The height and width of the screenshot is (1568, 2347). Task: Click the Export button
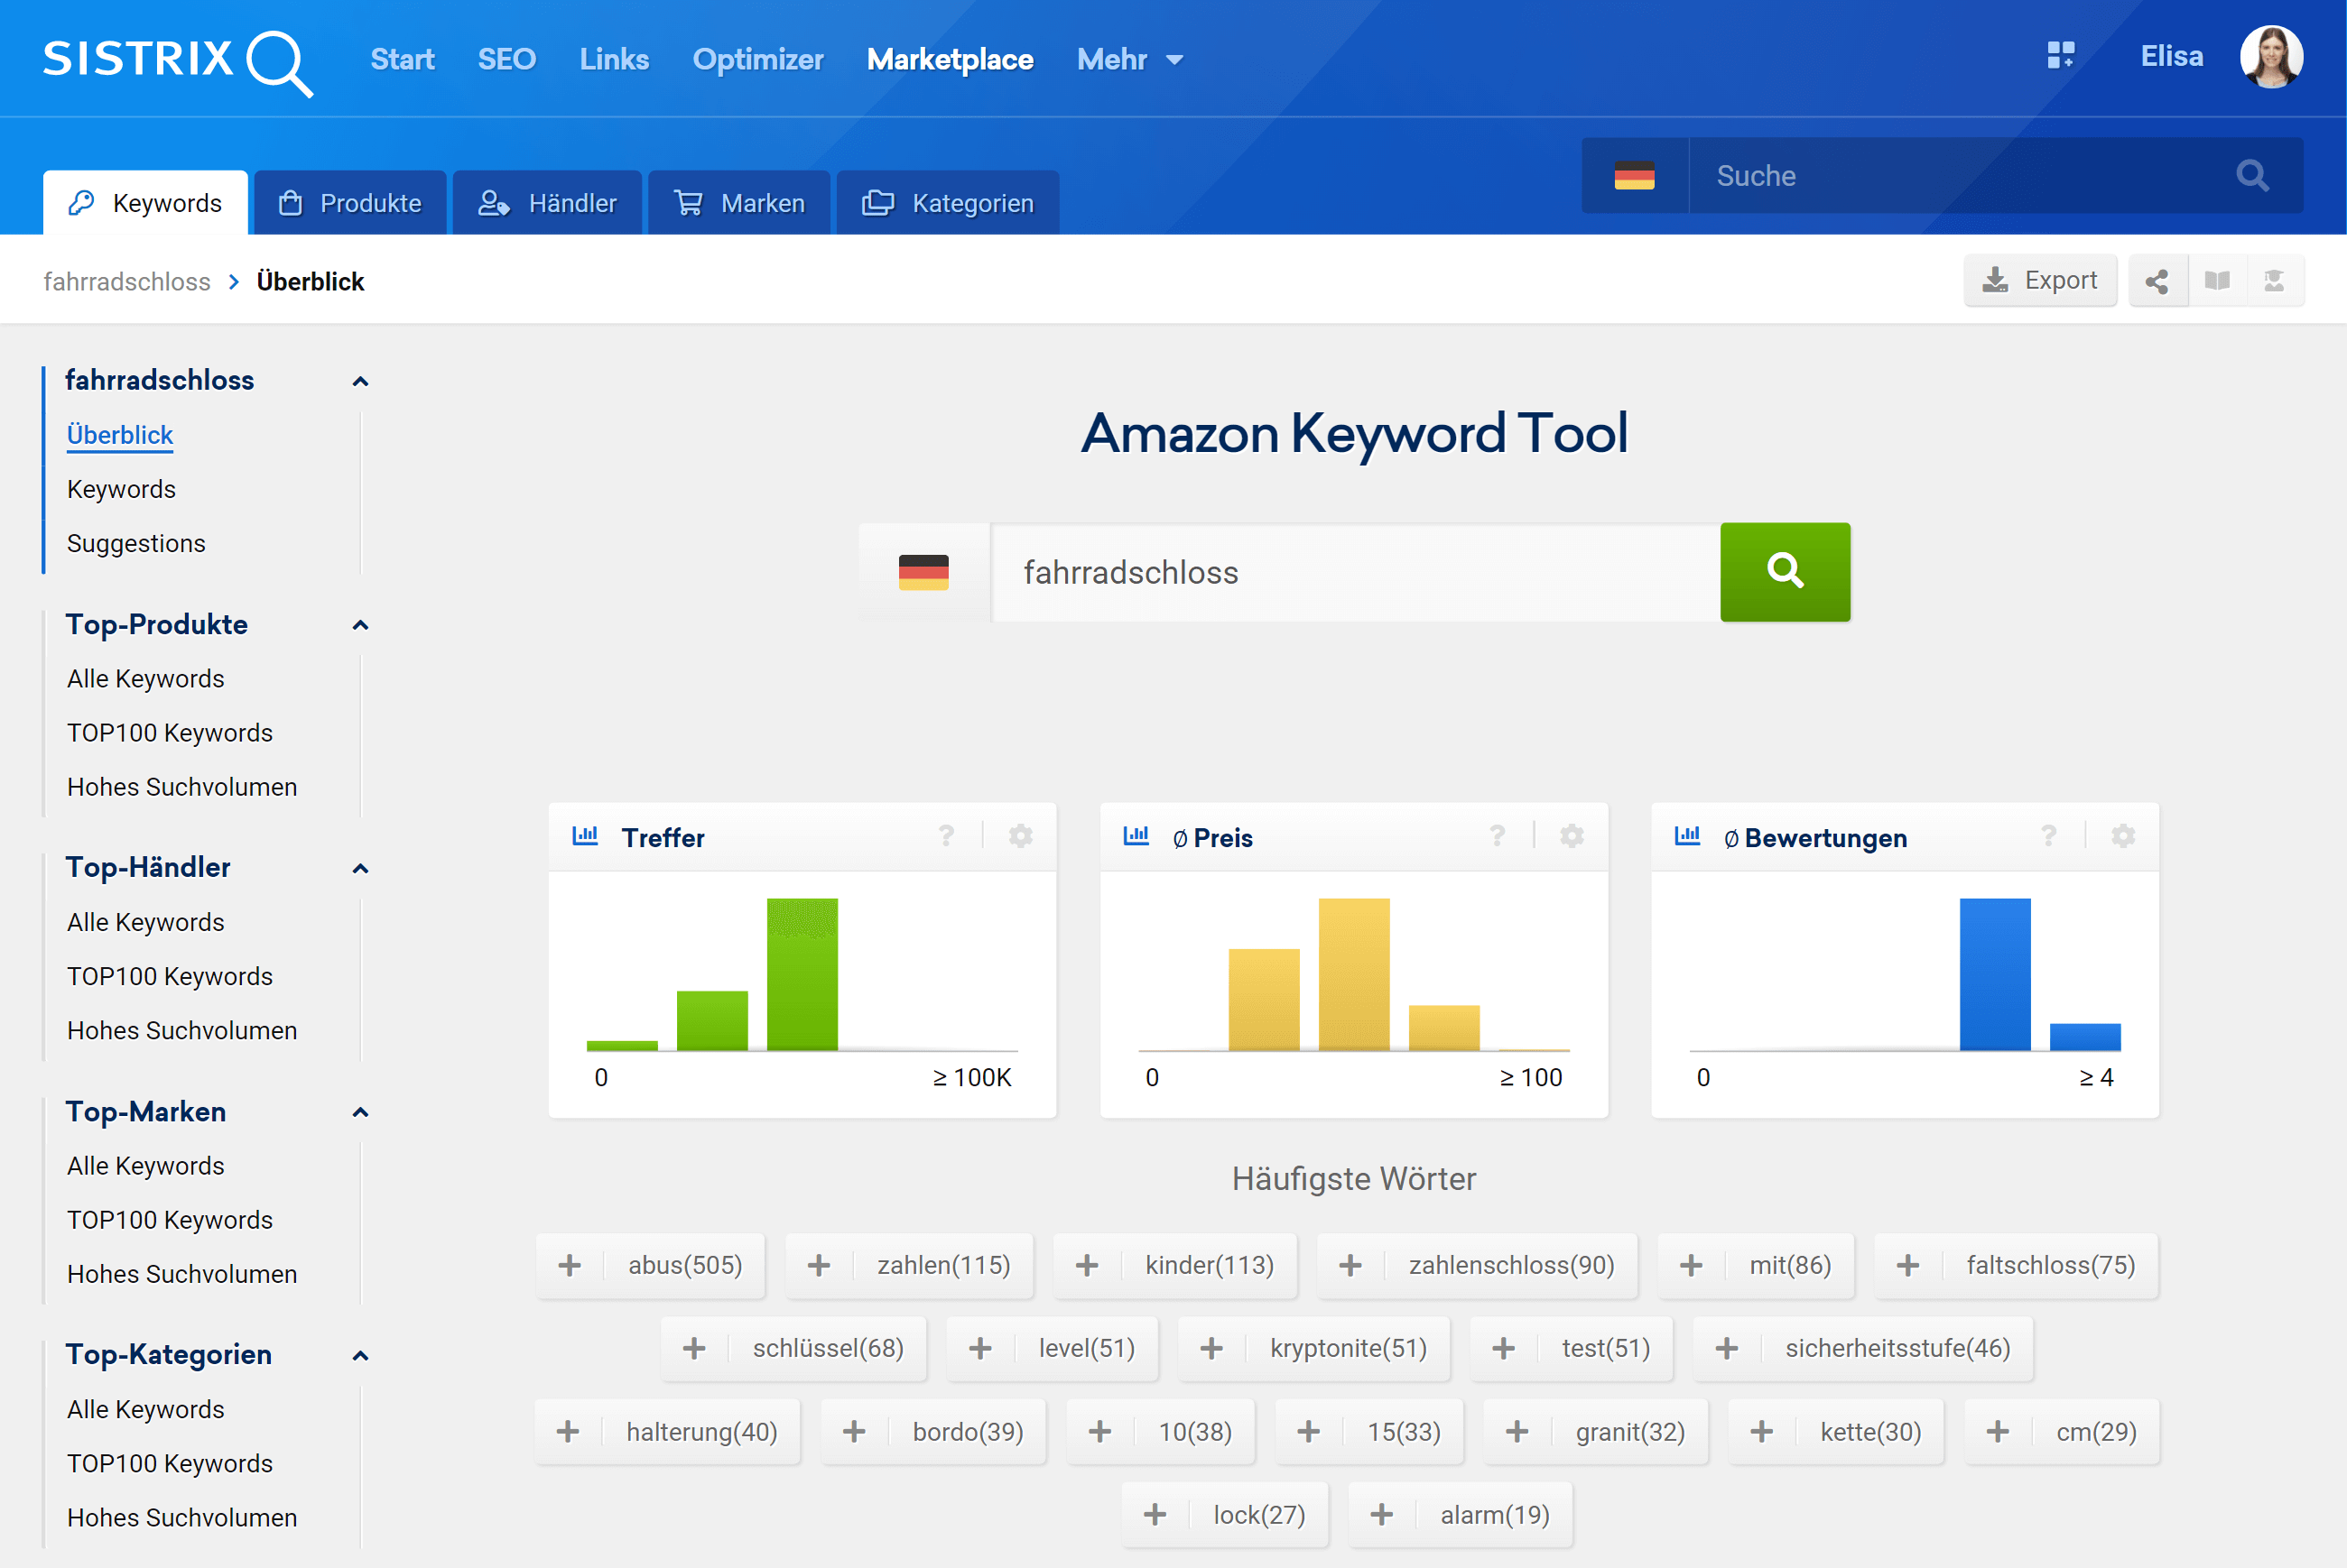[x=2039, y=281]
